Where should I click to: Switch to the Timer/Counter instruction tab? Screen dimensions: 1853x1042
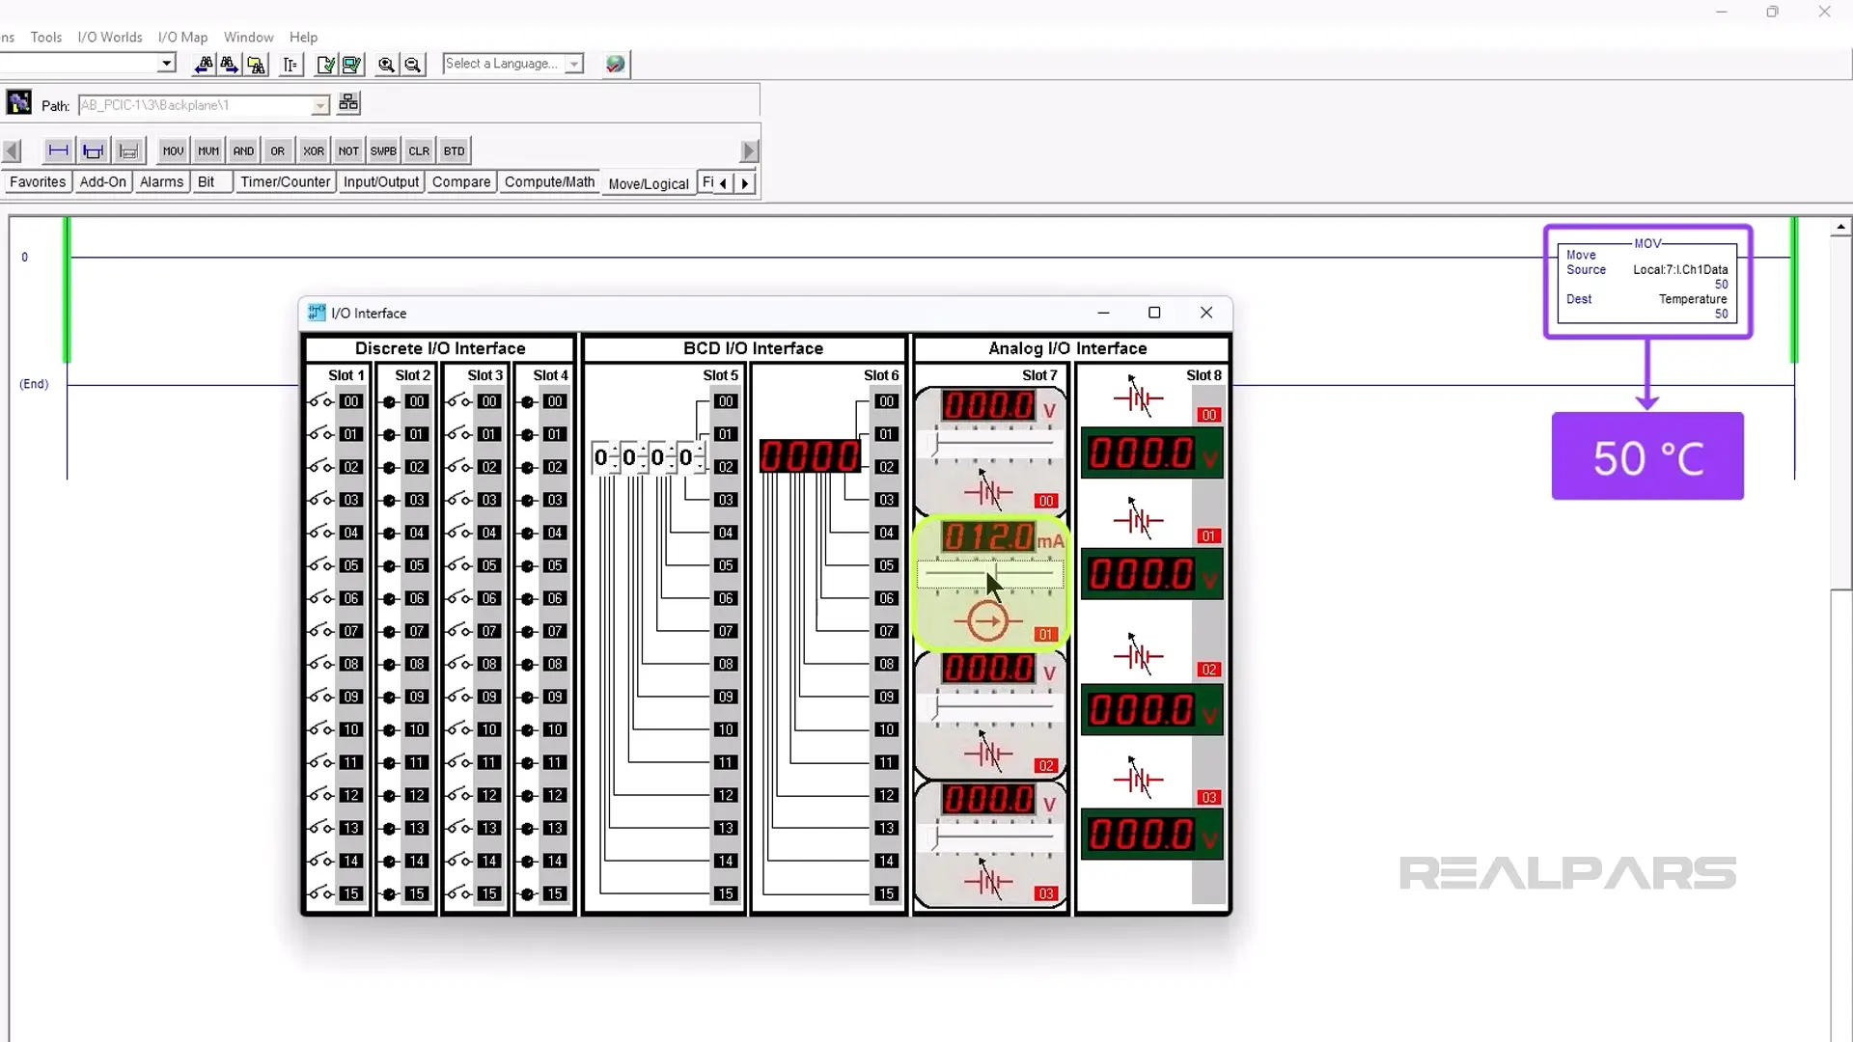point(285,181)
